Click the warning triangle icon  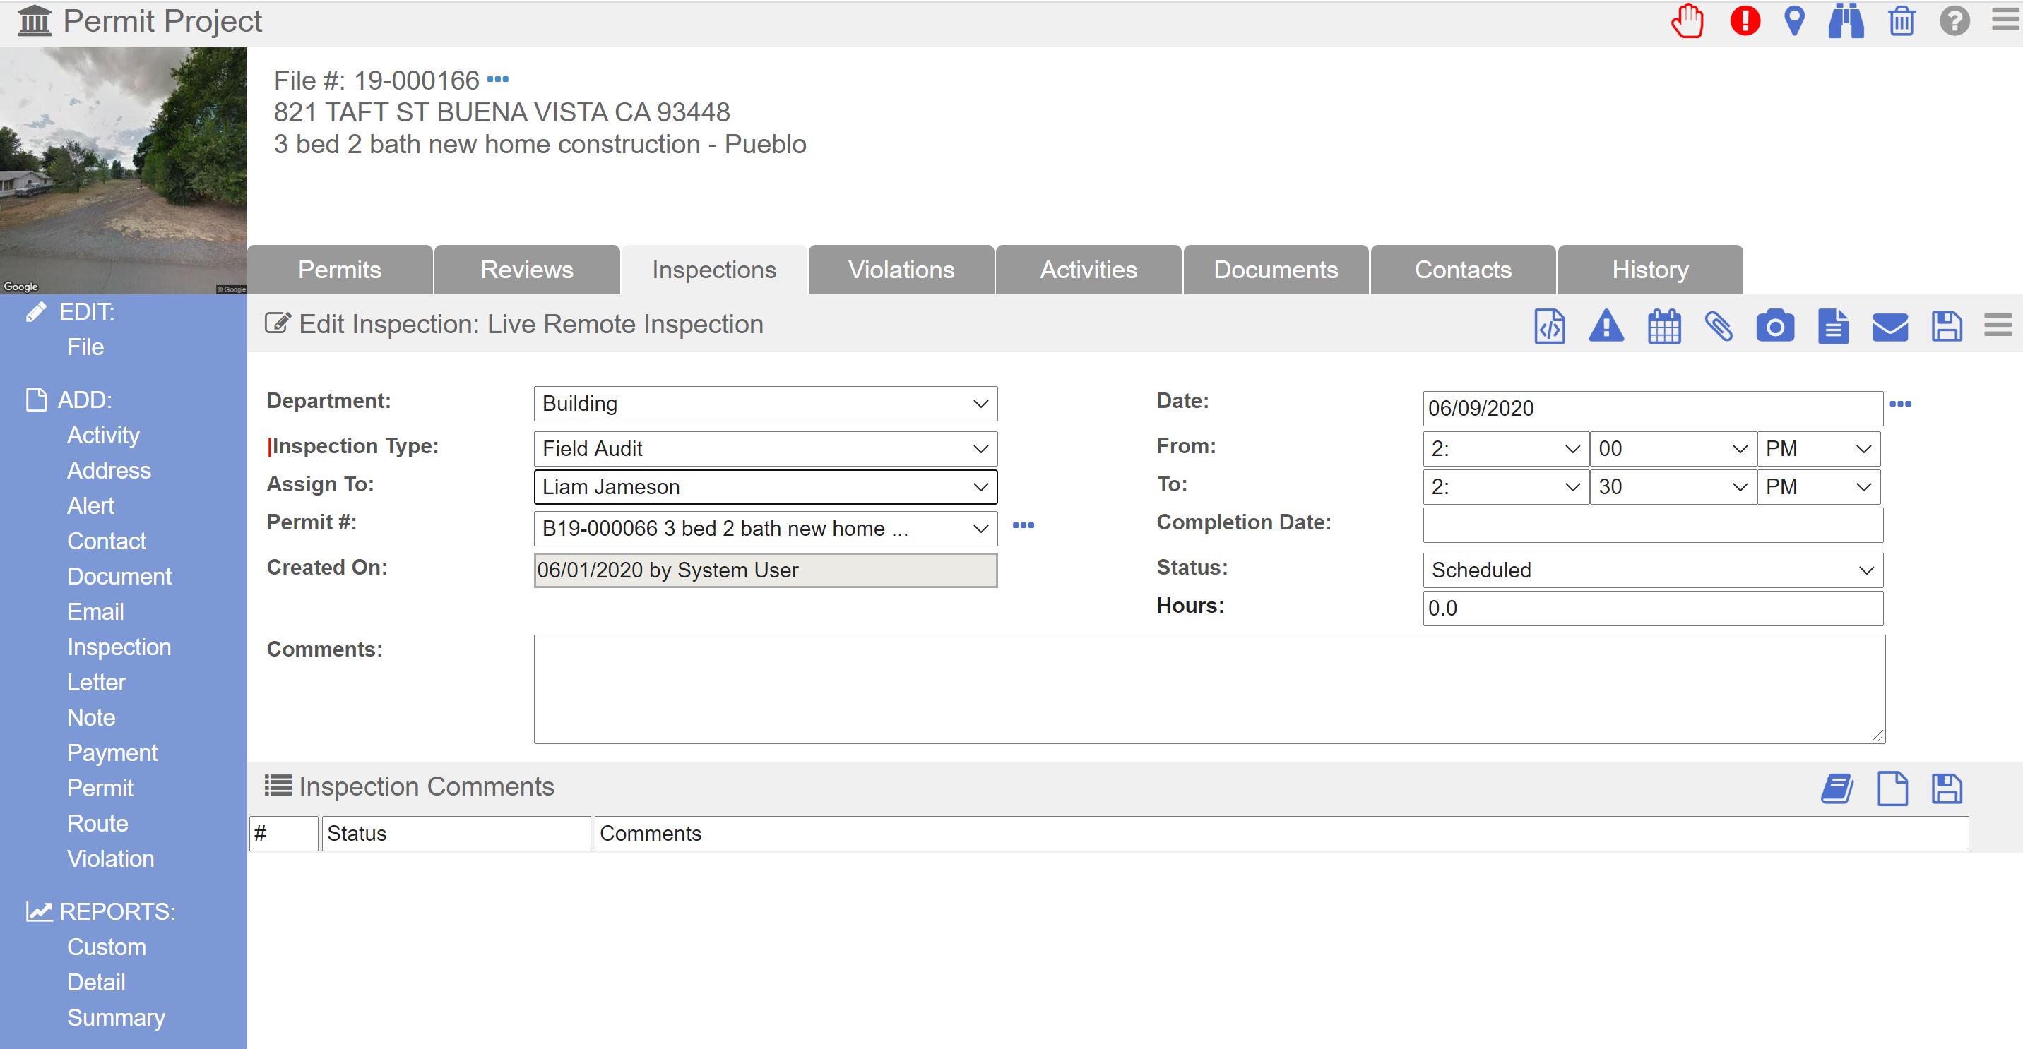1606,326
